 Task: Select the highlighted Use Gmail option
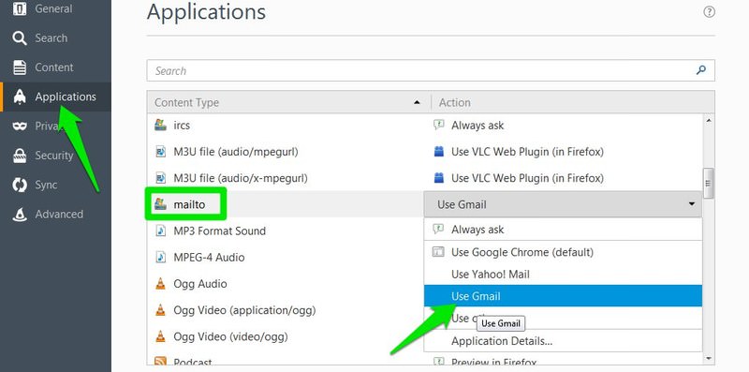(563, 296)
